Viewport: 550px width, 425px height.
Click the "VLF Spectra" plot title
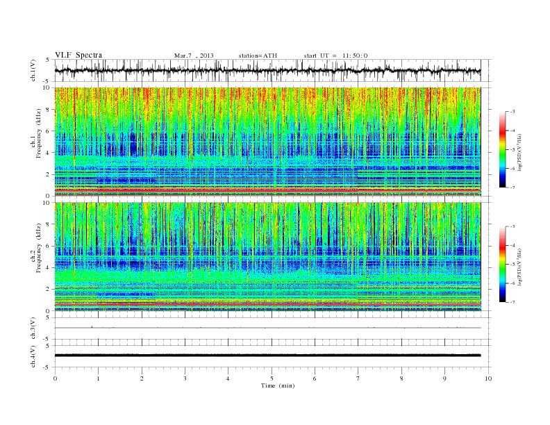[78, 55]
